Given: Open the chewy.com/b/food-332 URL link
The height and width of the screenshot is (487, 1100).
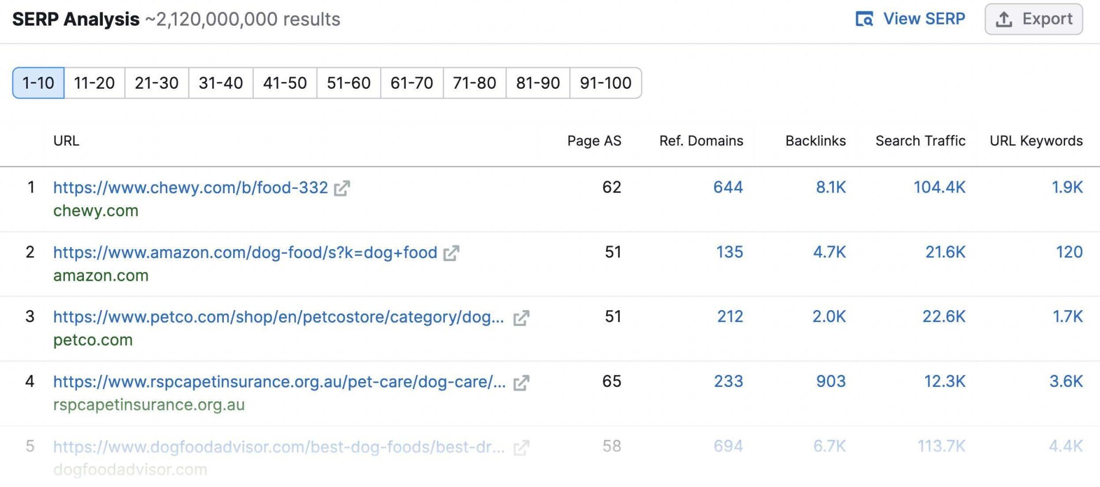Looking at the screenshot, I should coord(191,188).
